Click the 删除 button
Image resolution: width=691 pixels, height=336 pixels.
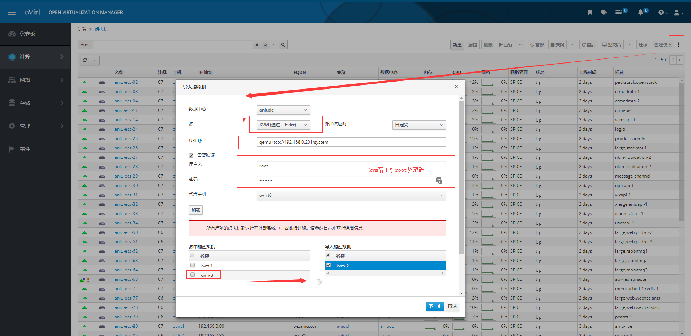[x=488, y=45]
